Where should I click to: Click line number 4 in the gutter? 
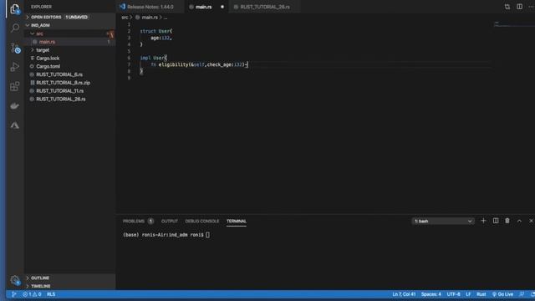point(129,44)
